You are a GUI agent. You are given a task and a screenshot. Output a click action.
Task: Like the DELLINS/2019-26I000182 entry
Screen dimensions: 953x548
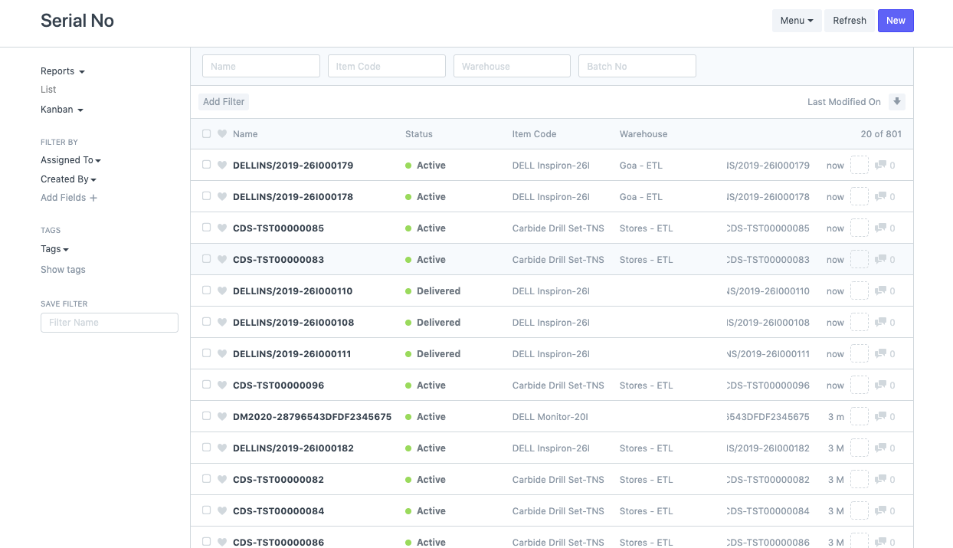[222, 448]
